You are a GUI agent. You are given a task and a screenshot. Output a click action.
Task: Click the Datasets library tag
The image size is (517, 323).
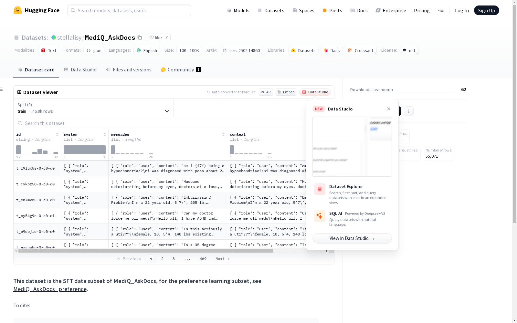pyautogui.click(x=303, y=50)
